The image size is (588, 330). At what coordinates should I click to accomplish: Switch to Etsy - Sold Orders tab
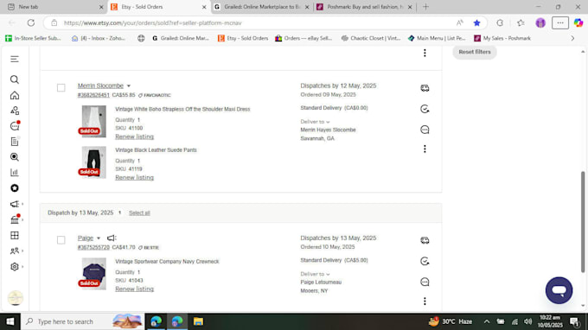click(158, 7)
